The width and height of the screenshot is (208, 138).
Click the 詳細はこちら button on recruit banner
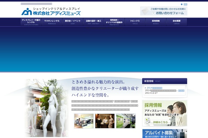[x=158, y=122]
